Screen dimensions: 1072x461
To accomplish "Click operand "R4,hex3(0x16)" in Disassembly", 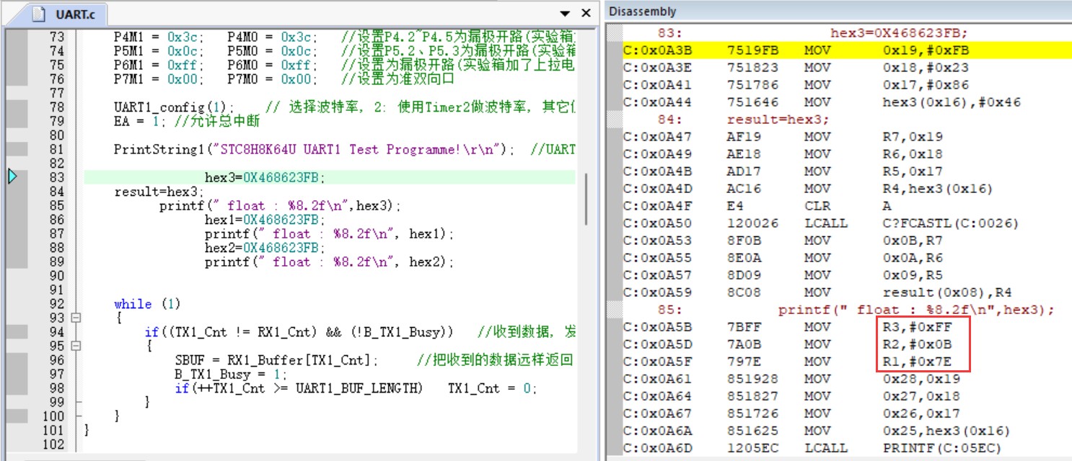I will click(937, 189).
